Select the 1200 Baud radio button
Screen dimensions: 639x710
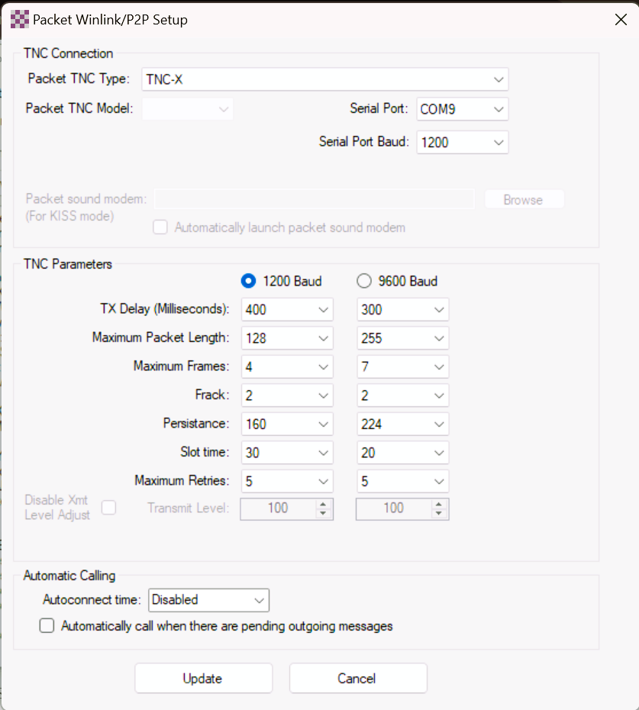point(248,281)
